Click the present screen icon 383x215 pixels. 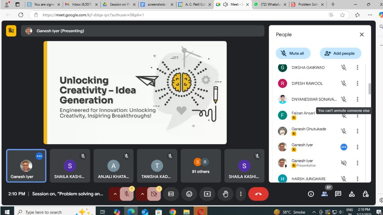tap(207, 194)
